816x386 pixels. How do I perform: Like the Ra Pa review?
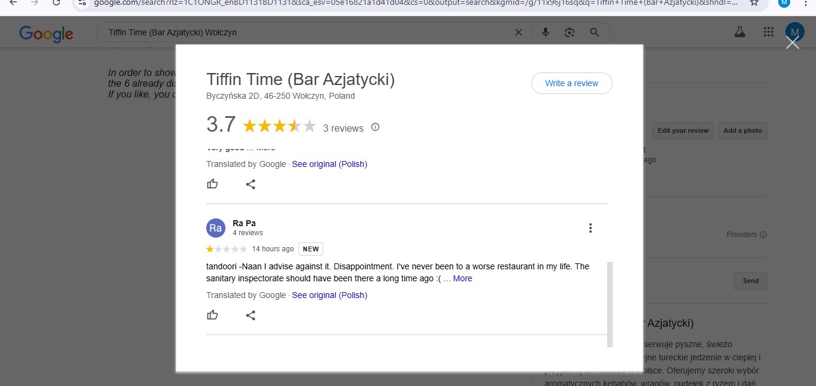pos(212,315)
